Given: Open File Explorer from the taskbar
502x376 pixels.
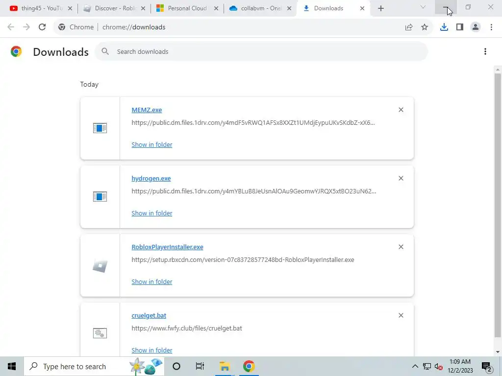Looking at the screenshot, I should (x=225, y=366).
